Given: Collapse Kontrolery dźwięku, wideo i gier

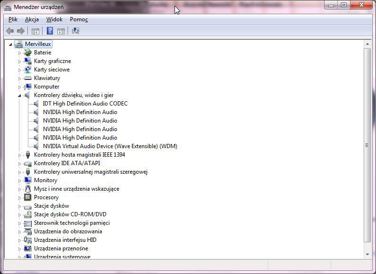Looking at the screenshot, I should click(x=19, y=96).
